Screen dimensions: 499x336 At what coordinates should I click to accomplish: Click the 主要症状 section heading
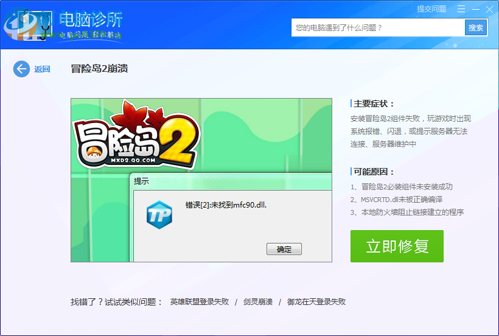click(374, 104)
